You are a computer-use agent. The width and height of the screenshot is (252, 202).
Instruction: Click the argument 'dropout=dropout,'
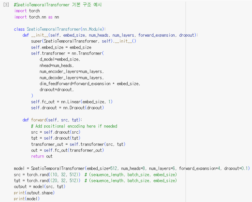tap(57, 89)
